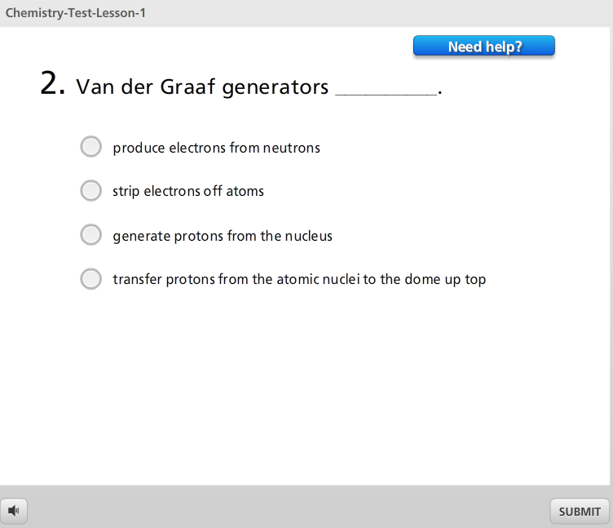This screenshot has width=613, height=528.
Task: Click the word 'Graaf' in the question
Action: [187, 87]
